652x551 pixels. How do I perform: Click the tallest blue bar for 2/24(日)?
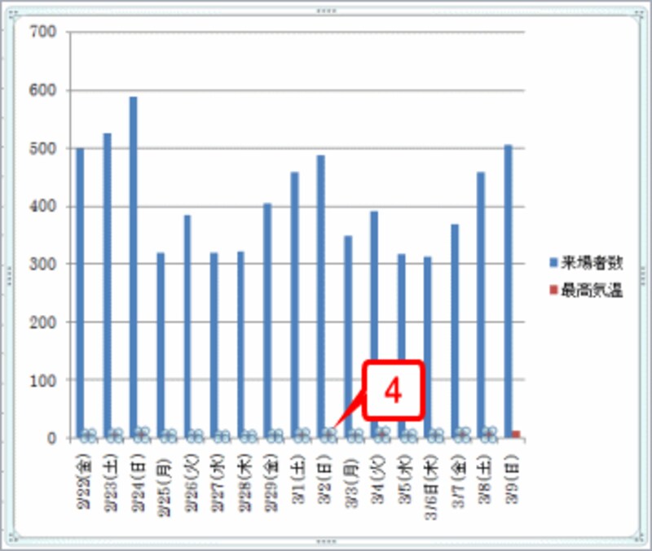point(134,269)
